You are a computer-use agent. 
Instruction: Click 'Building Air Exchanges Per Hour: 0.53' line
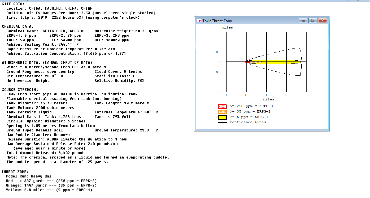click(81, 13)
